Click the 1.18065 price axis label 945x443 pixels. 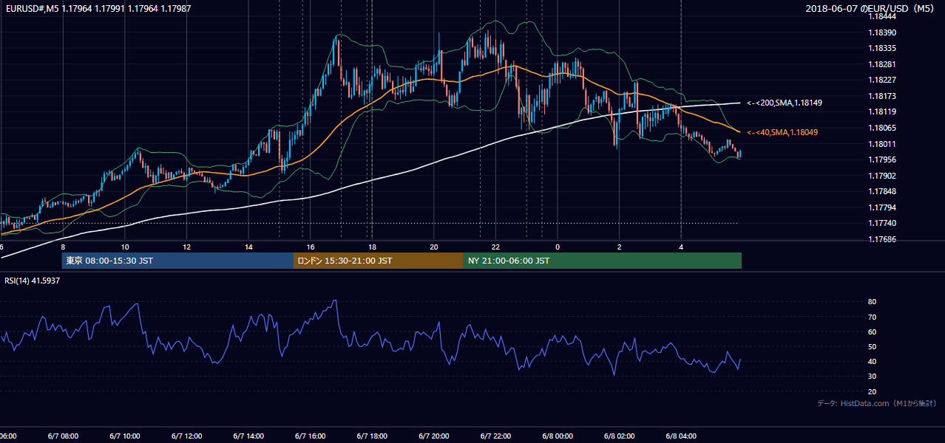click(882, 128)
